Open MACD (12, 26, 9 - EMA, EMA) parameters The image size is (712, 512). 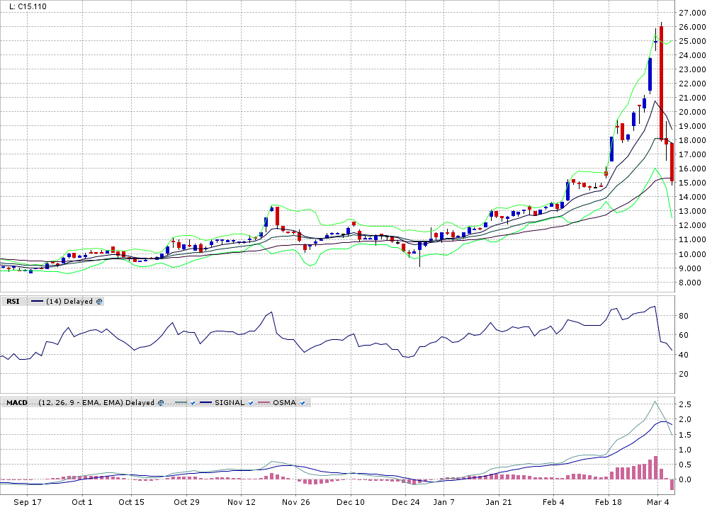[81, 402]
